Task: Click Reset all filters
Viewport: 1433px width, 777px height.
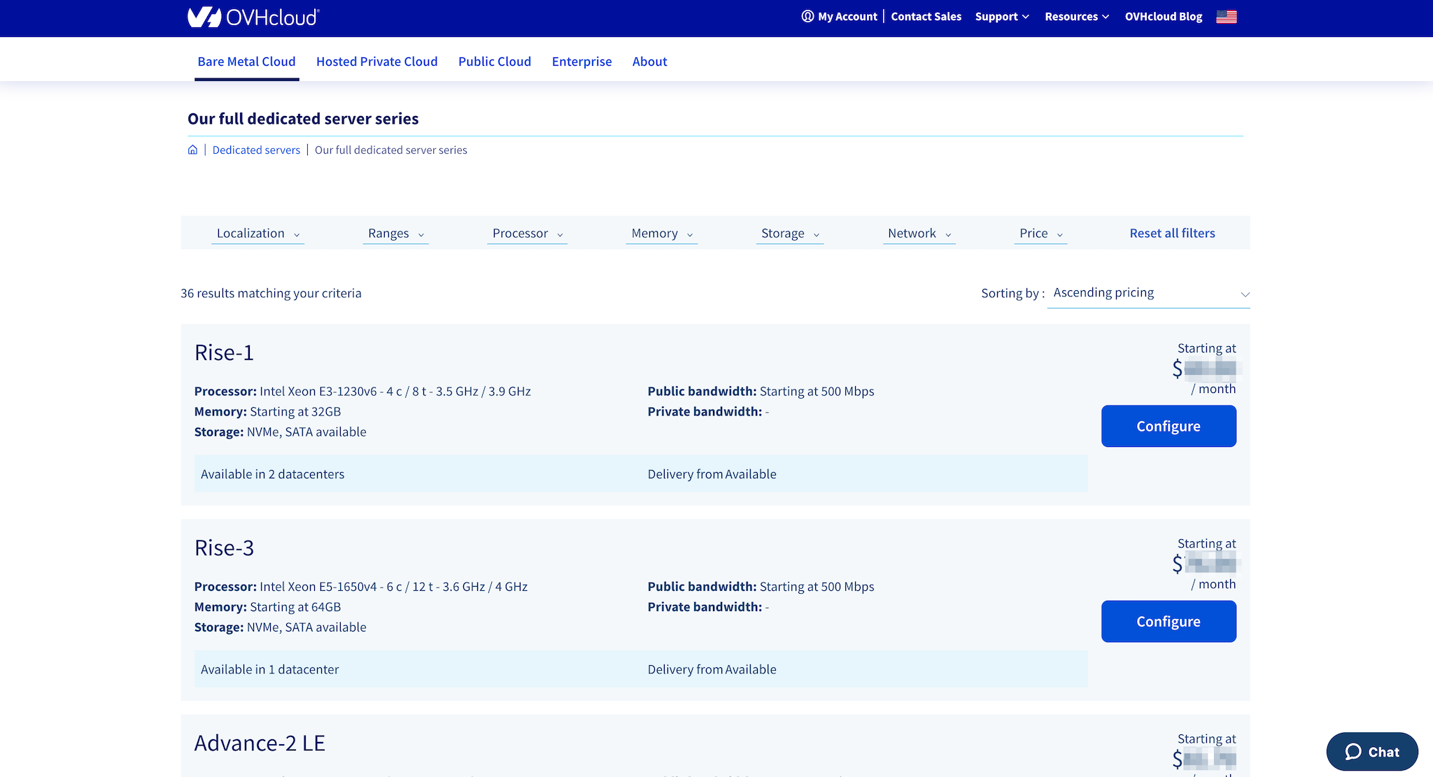Action: point(1172,234)
